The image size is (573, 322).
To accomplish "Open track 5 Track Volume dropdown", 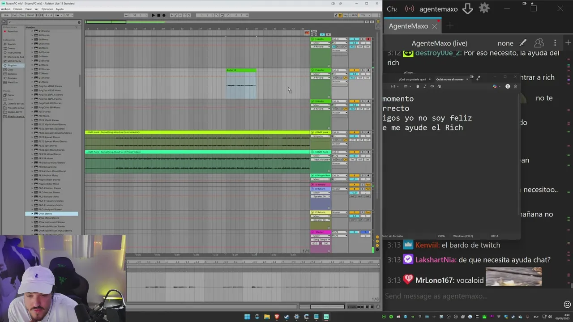I will point(321,160).
